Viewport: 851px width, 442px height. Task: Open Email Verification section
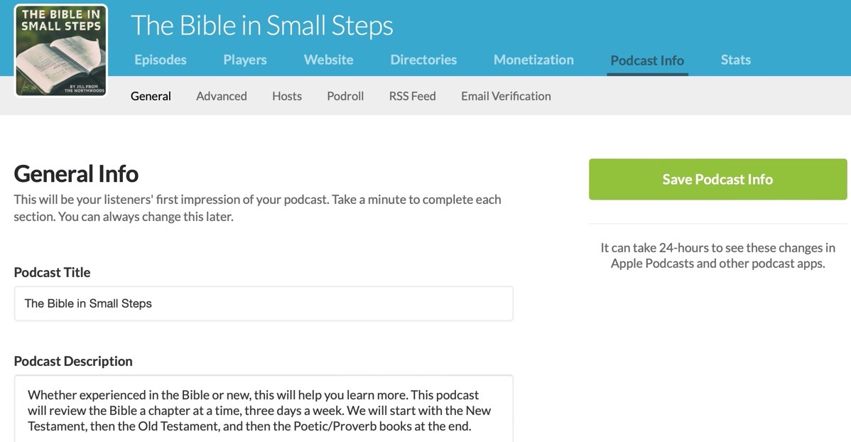(506, 96)
